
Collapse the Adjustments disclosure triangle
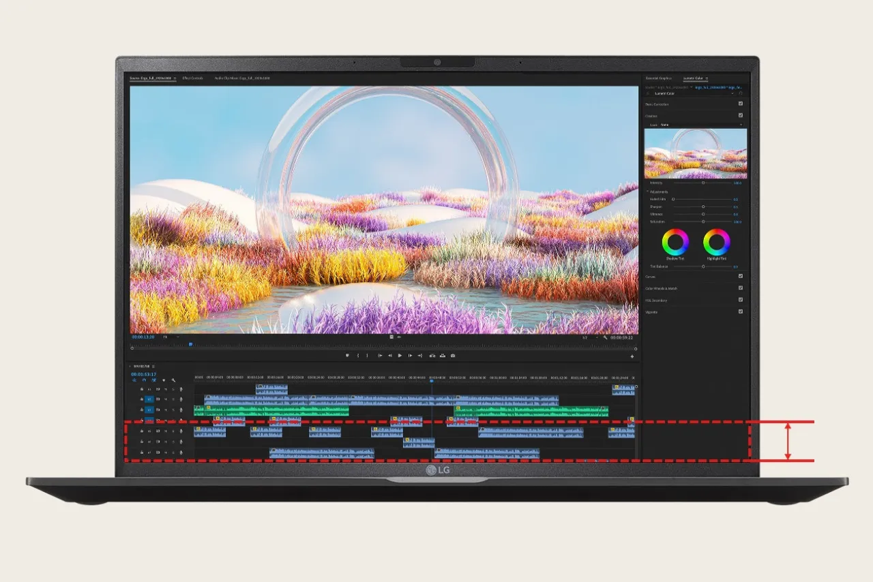click(647, 192)
